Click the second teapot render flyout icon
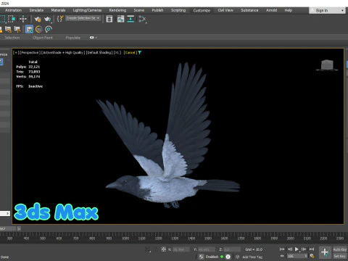348x261 pixels. (x=48, y=19)
